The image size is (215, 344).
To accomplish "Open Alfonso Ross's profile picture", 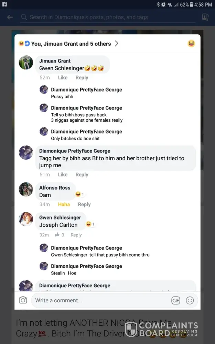I will [26, 189].
